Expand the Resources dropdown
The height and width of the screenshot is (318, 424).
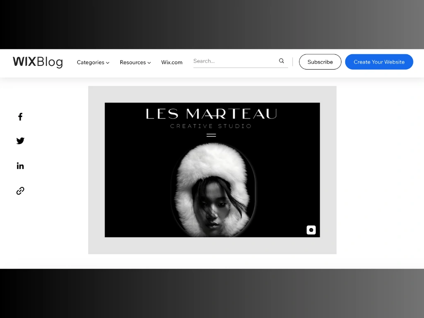[135, 62]
